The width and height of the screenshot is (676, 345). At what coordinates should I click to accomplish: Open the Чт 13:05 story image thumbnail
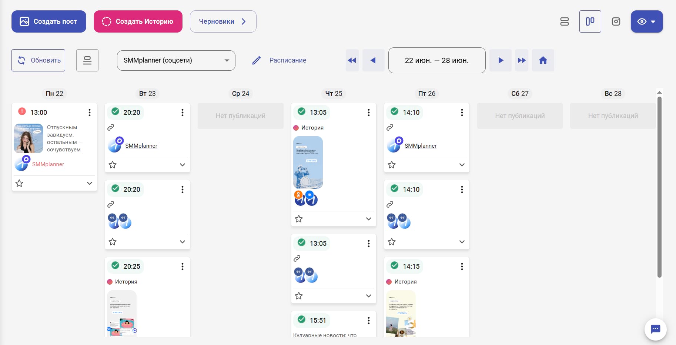pos(308,163)
